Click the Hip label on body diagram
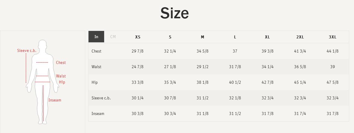354x133 pixels. (62, 82)
